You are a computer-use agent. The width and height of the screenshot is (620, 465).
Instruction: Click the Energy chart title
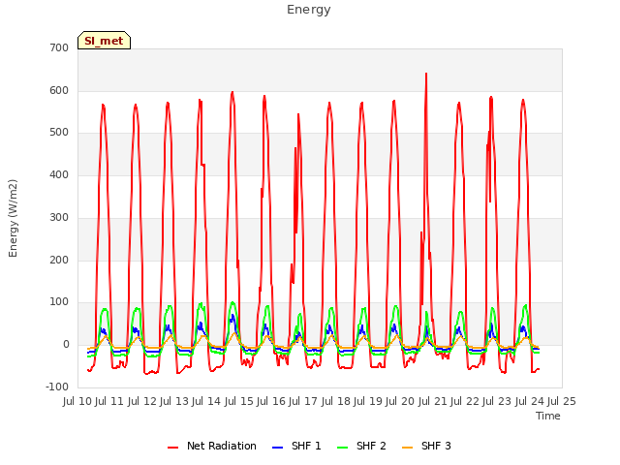pyautogui.click(x=309, y=10)
